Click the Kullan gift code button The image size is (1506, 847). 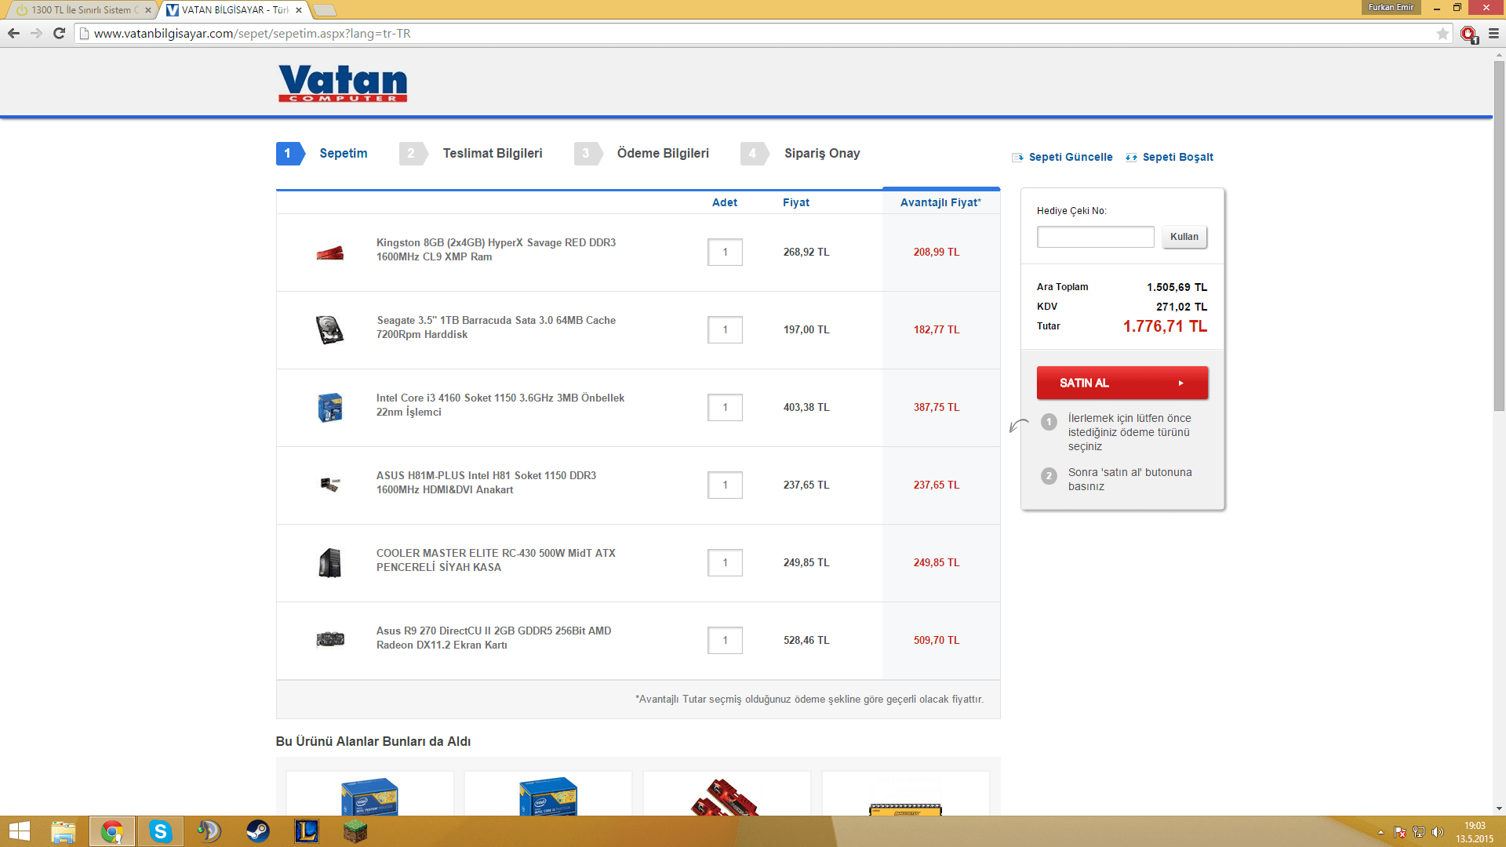[x=1184, y=237]
